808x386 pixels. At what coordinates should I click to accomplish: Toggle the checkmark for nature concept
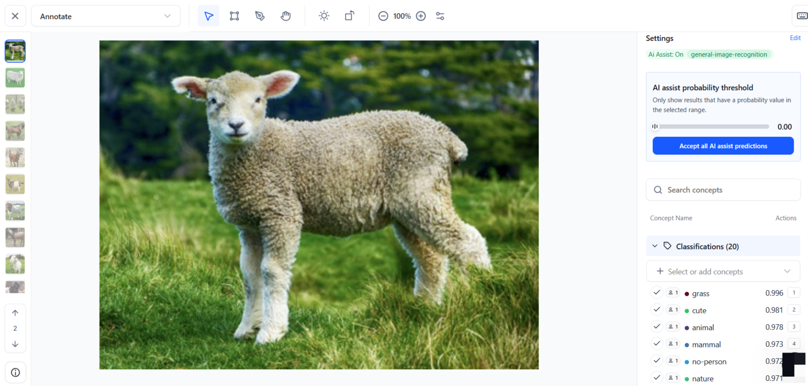657,377
